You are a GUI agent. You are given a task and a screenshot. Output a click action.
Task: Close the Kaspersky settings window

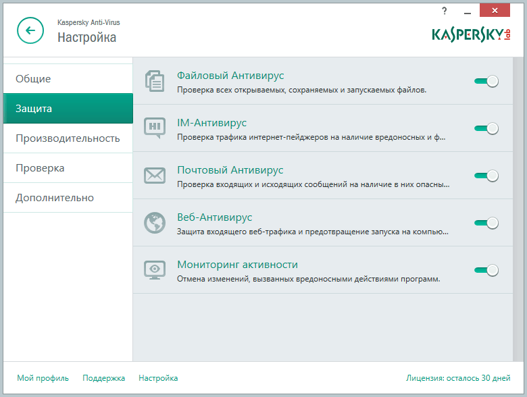point(495,10)
